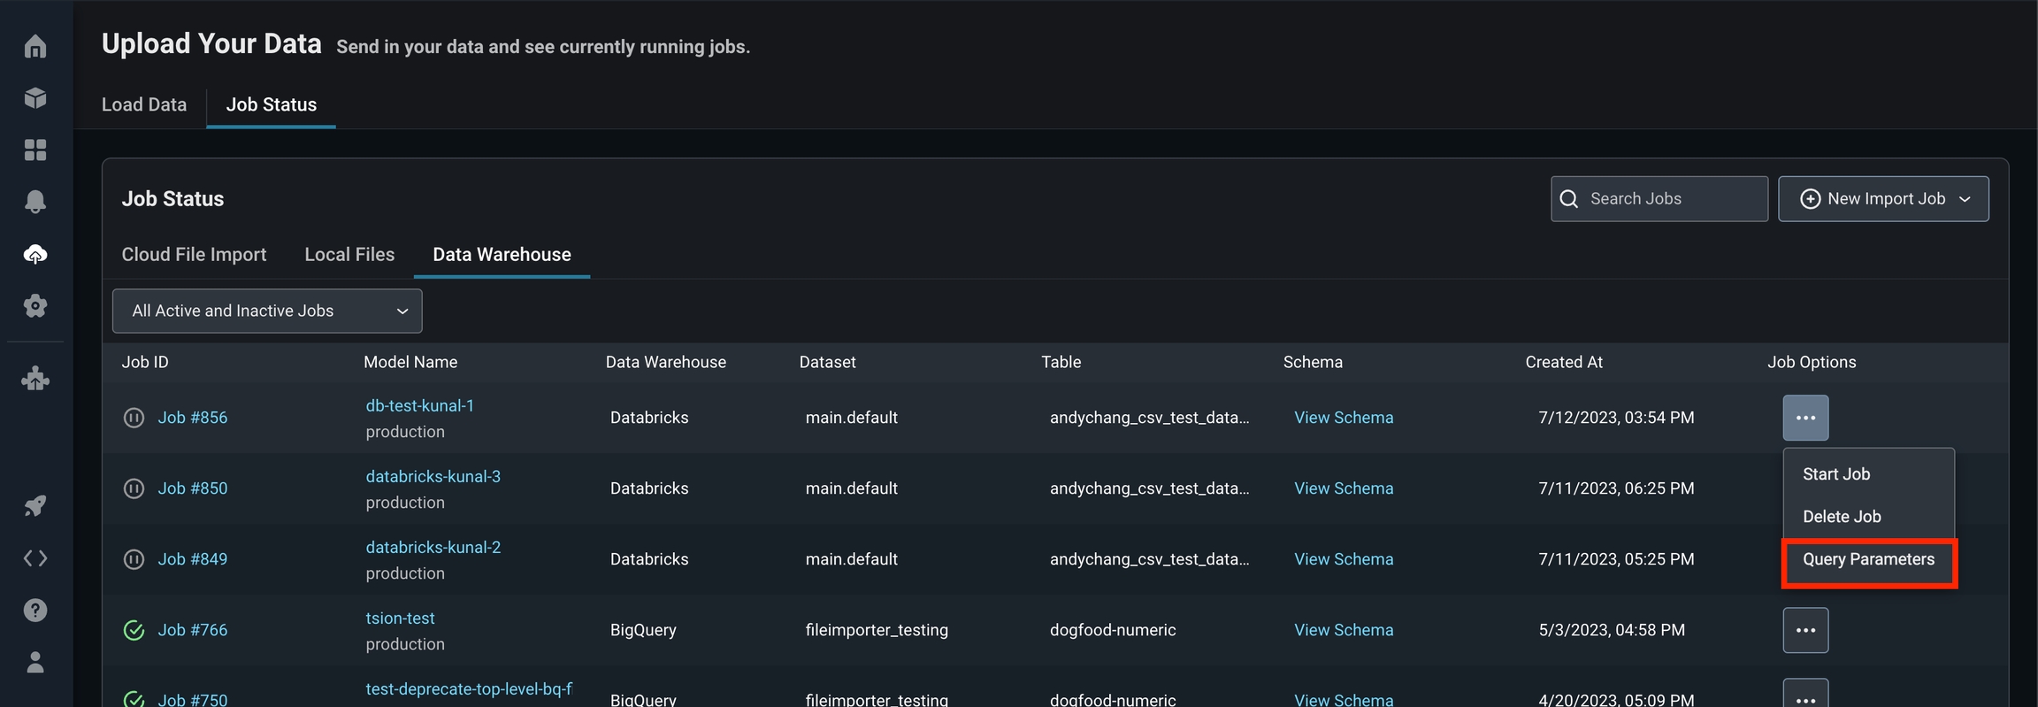Screen dimensions: 2038x707
Task: Click the cloud upload sidebar icon
Action: point(35,255)
